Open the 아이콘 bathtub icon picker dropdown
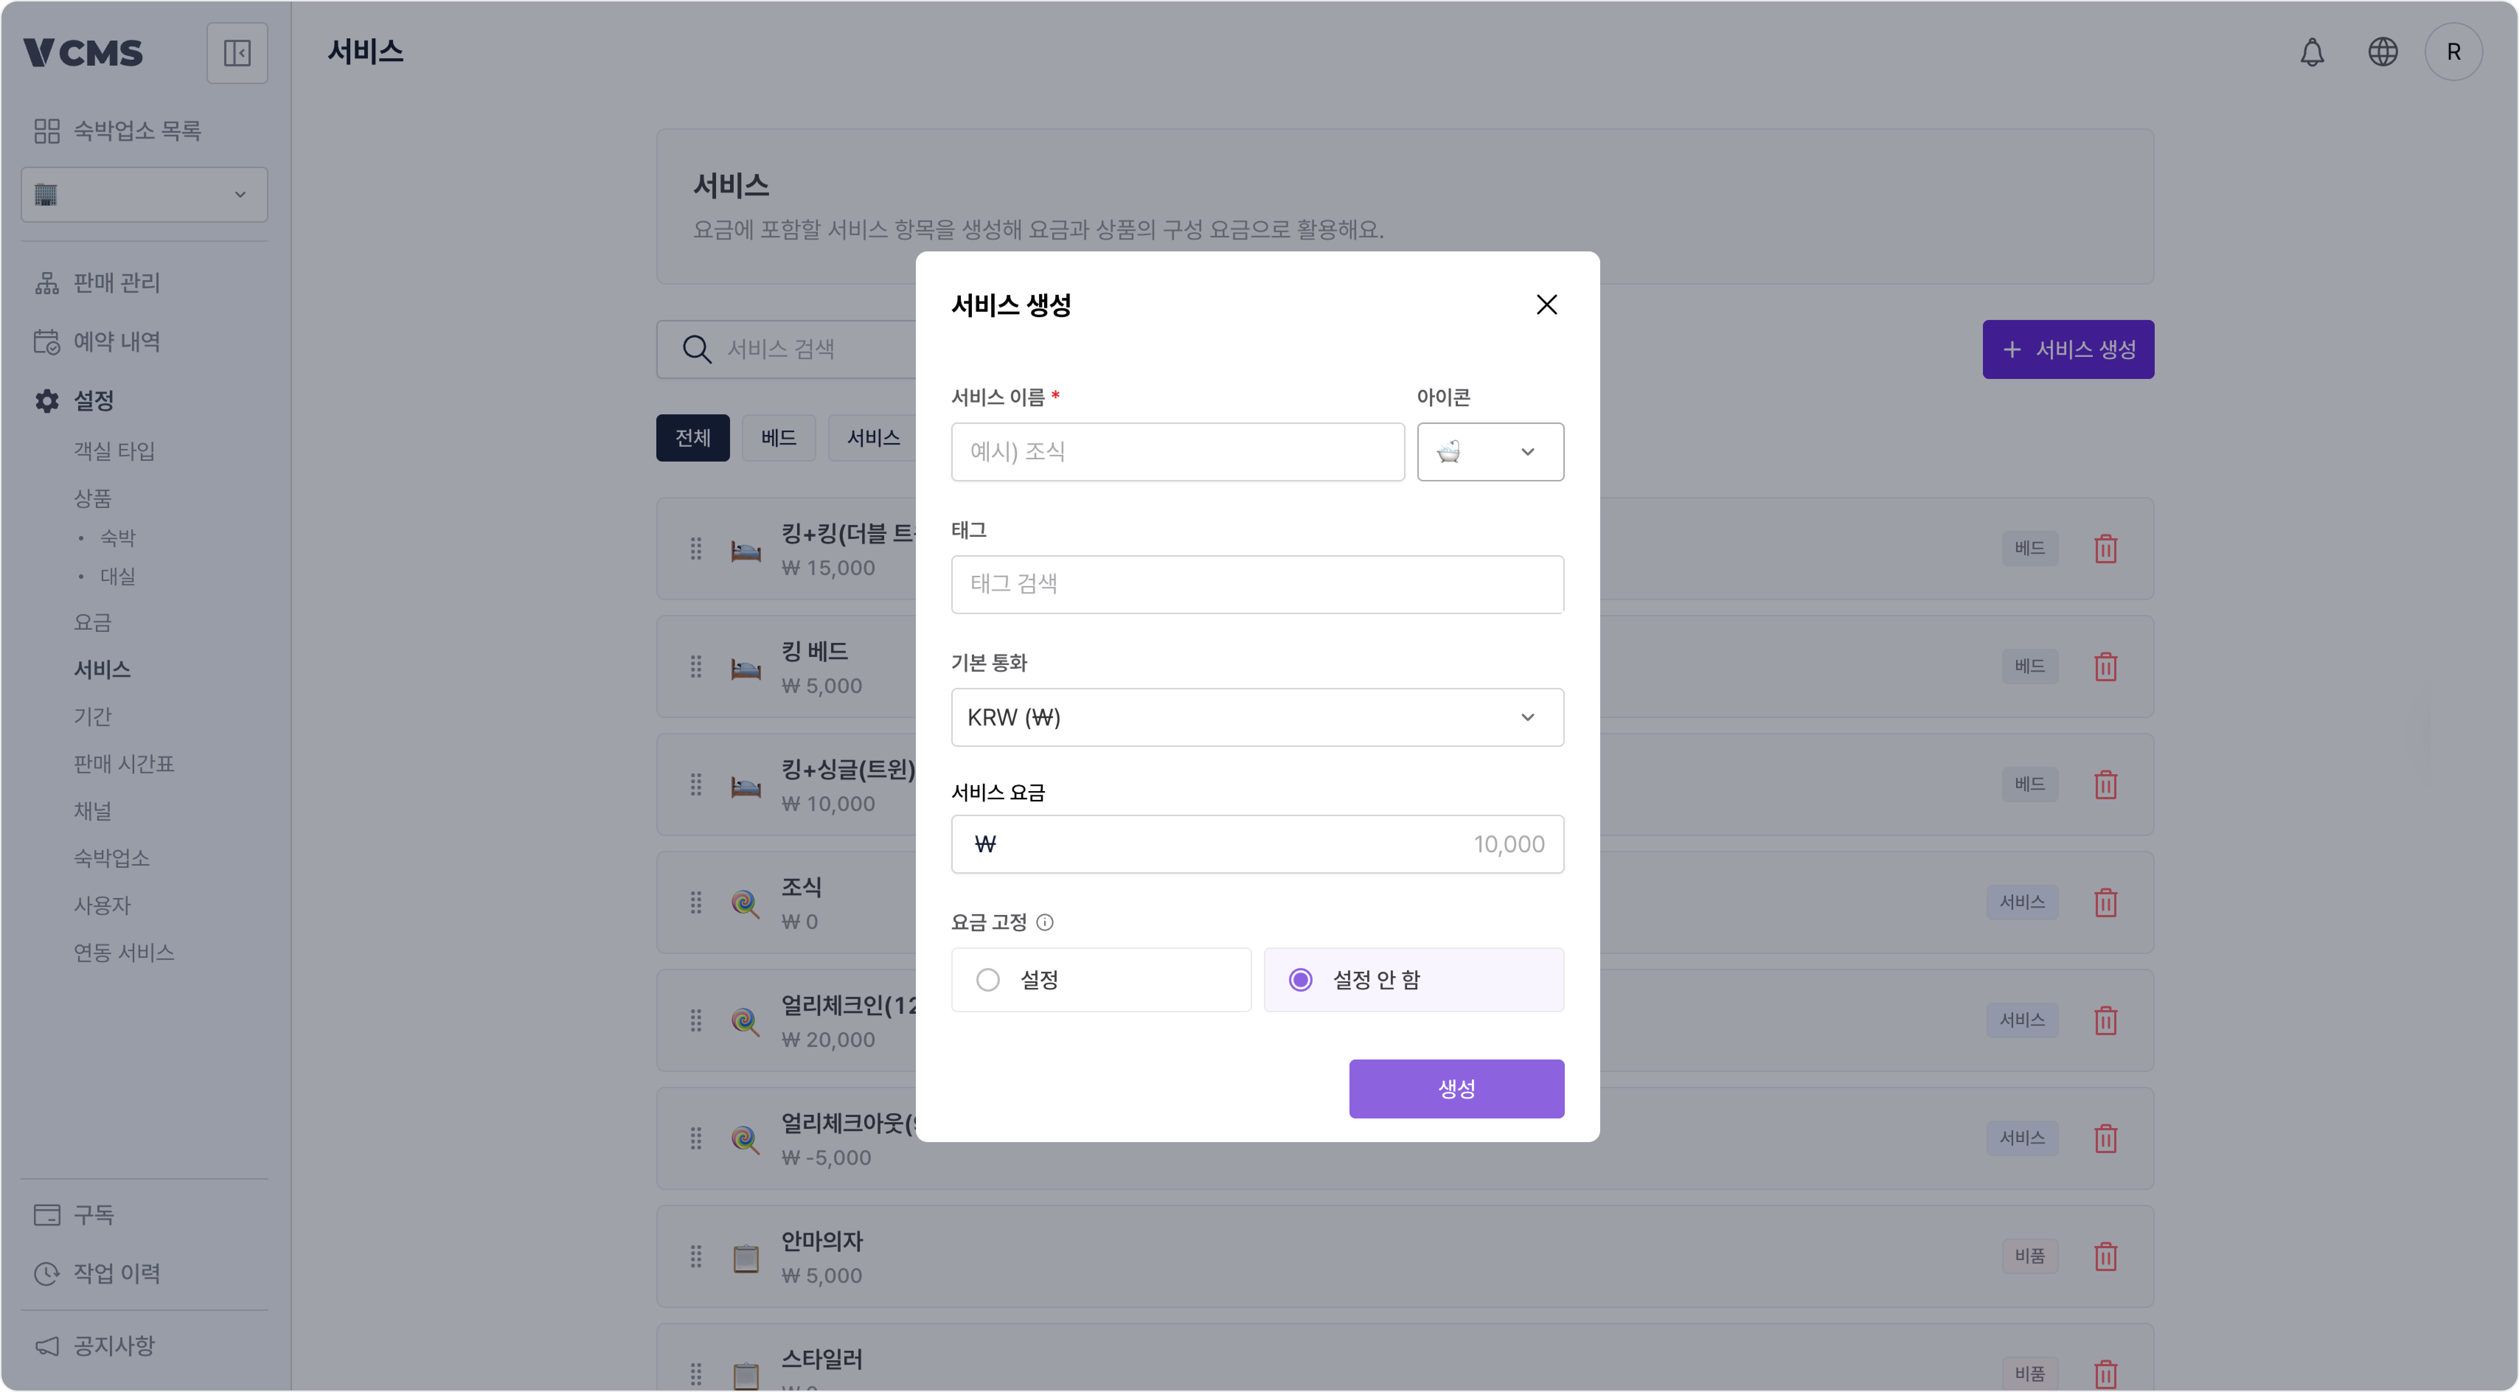Screen dimensions: 2519x1392 pyautogui.click(x=1489, y=452)
